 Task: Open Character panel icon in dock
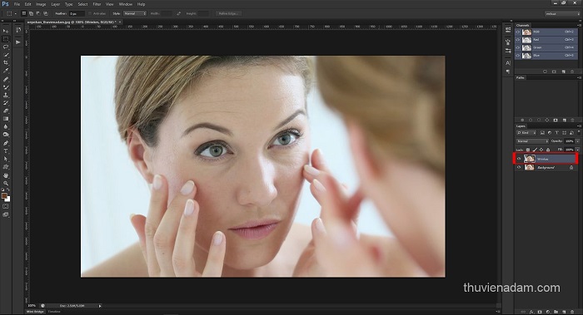(508, 63)
